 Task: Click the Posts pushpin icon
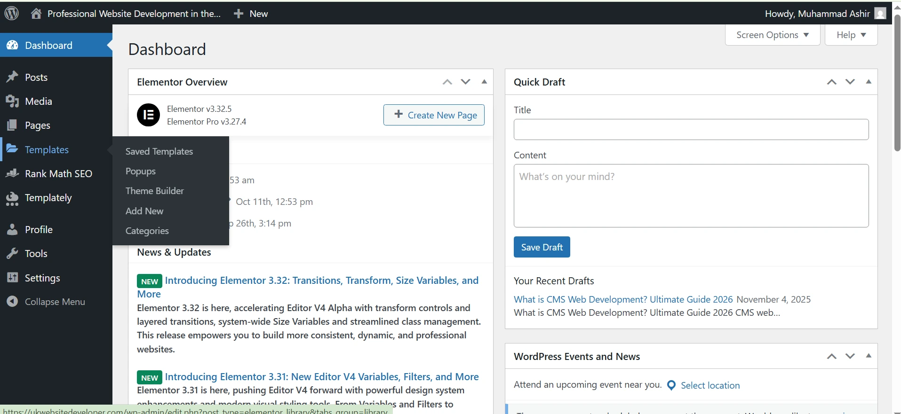(x=12, y=77)
